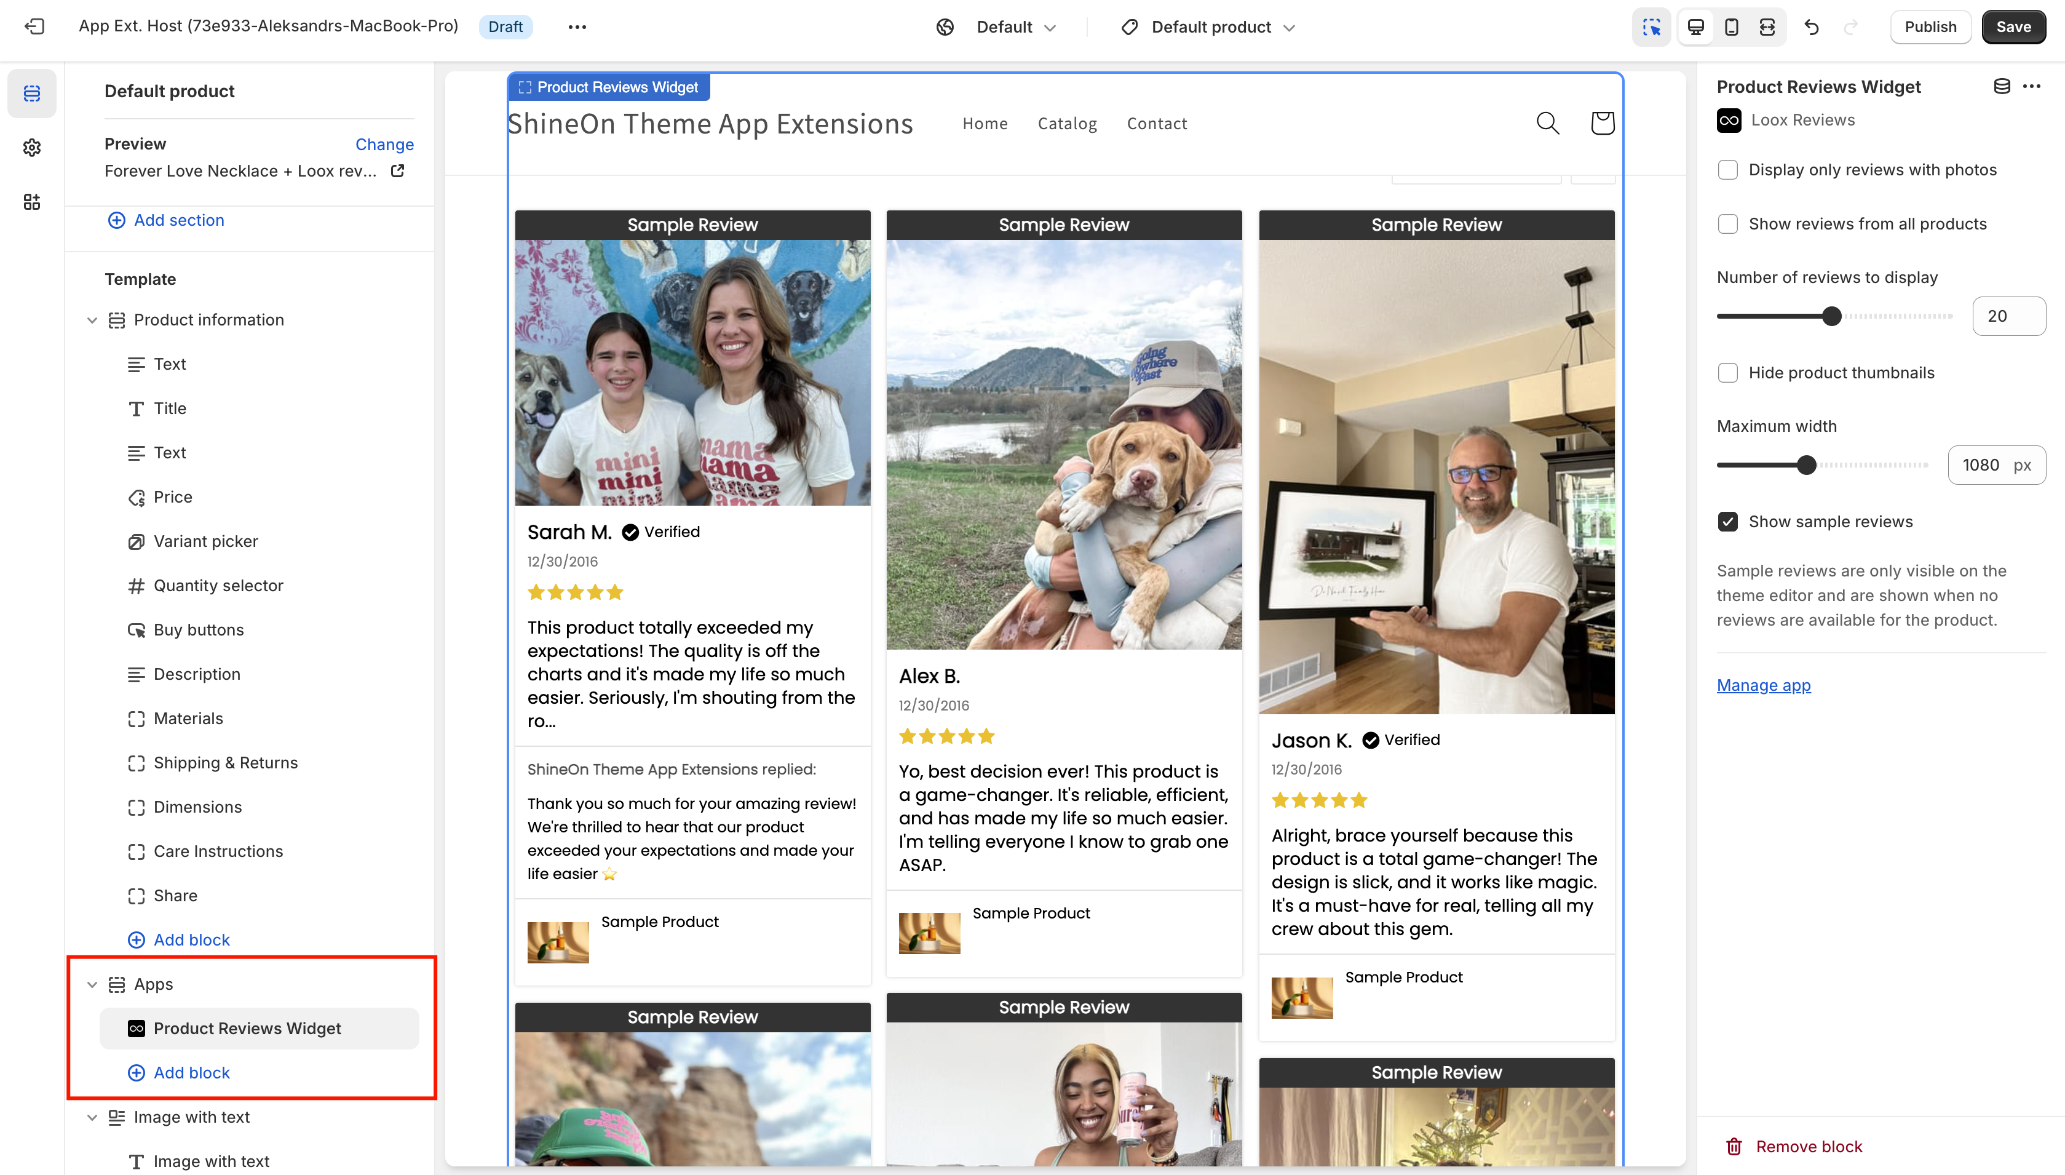The width and height of the screenshot is (2065, 1175).
Task: Click the Publish button
Action: pyautogui.click(x=1930, y=26)
